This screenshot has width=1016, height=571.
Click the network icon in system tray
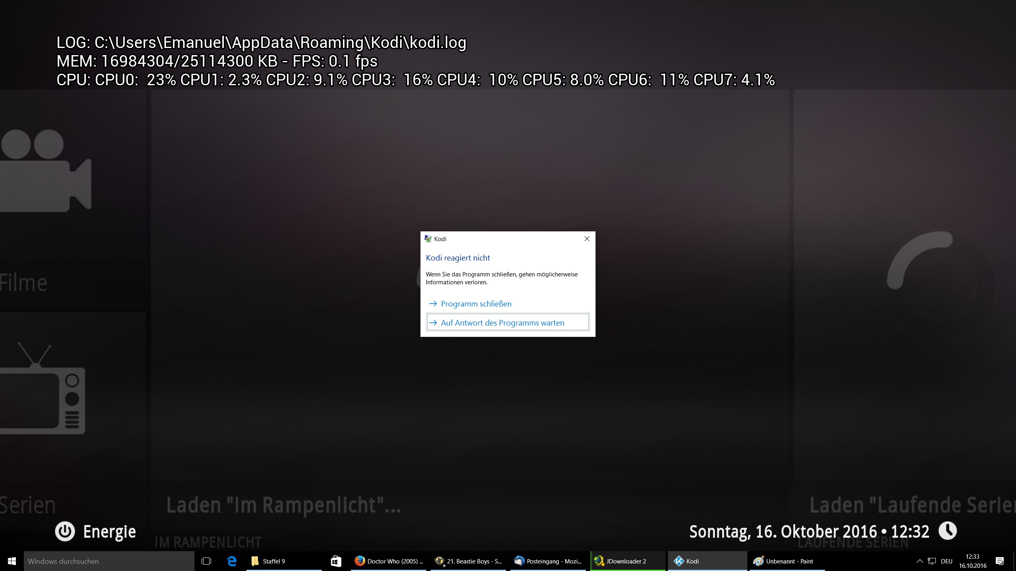click(932, 561)
